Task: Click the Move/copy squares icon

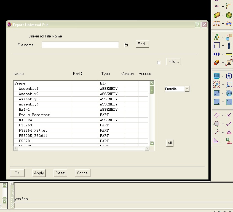Action: tap(229, 37)
